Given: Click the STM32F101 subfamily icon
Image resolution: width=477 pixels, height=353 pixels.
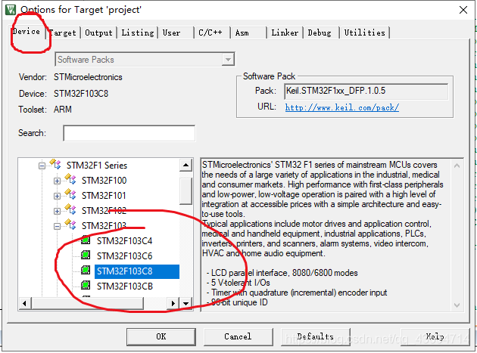Looking at the screenshot, I should coord(70,195).
